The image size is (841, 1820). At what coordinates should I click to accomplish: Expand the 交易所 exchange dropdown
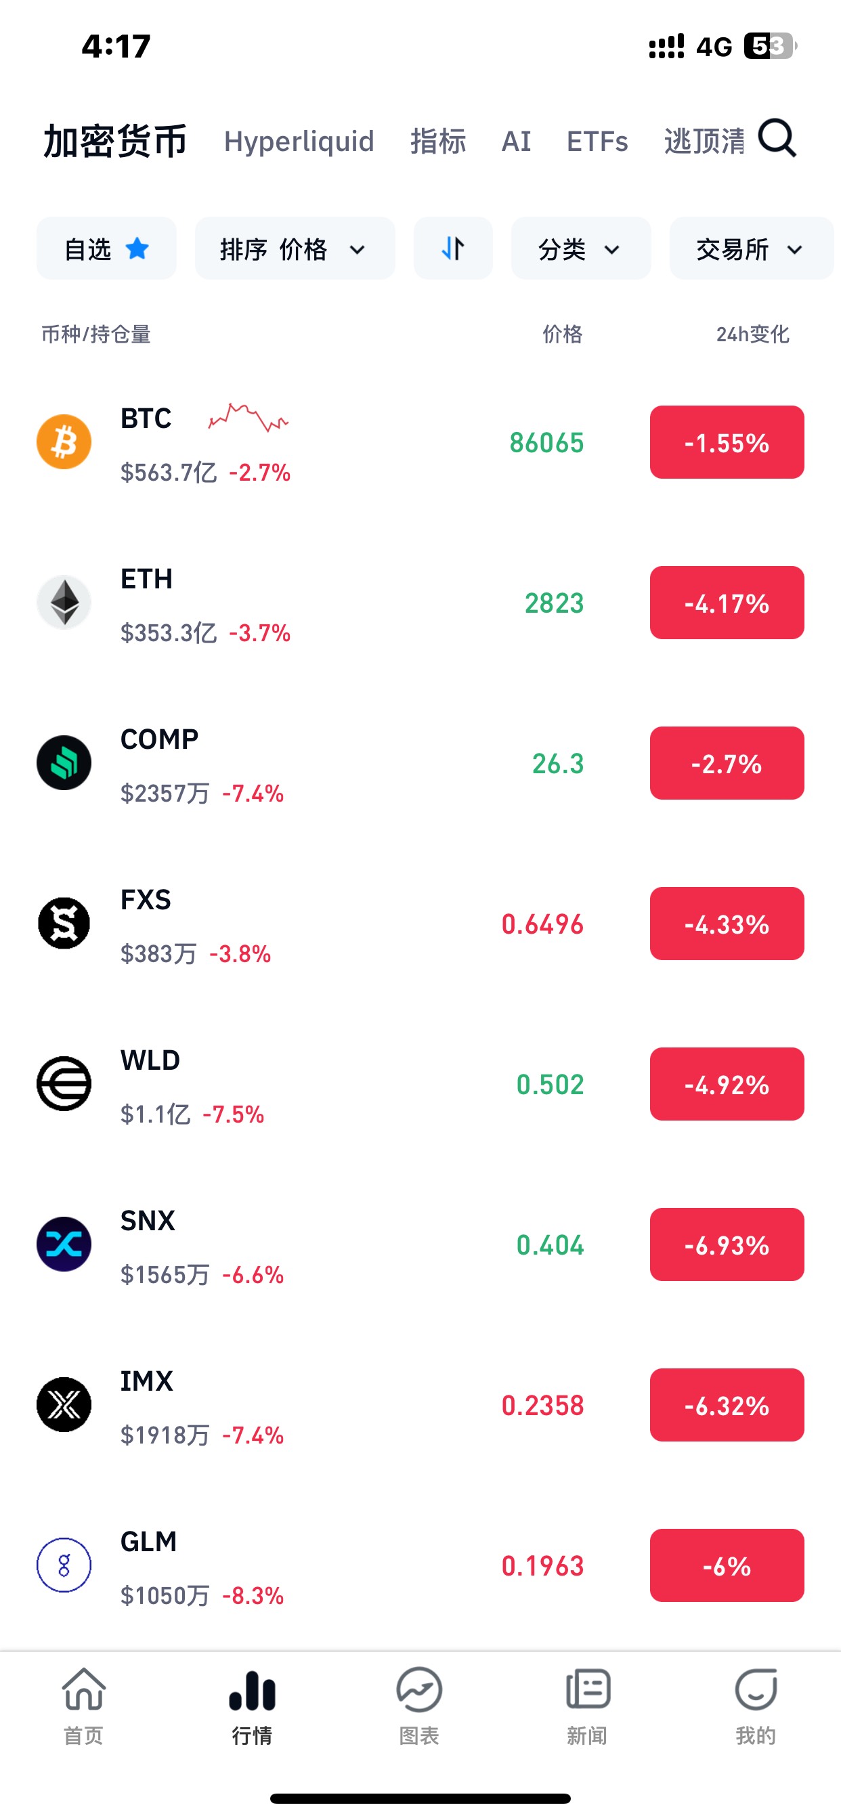pyautogui.click(x=750, y=248)
